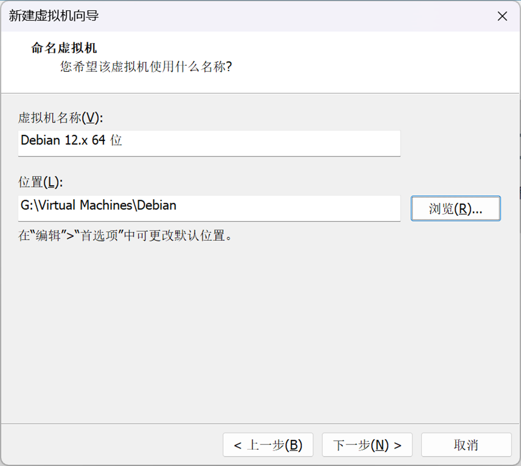
Task: Go to next step with 下一步(N)
Action: click(367, 445)
